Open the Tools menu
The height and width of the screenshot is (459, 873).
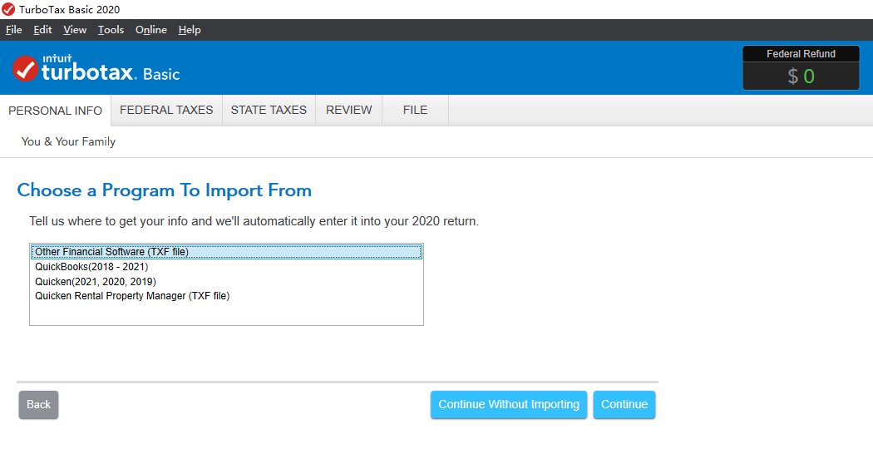coord(111,30)
